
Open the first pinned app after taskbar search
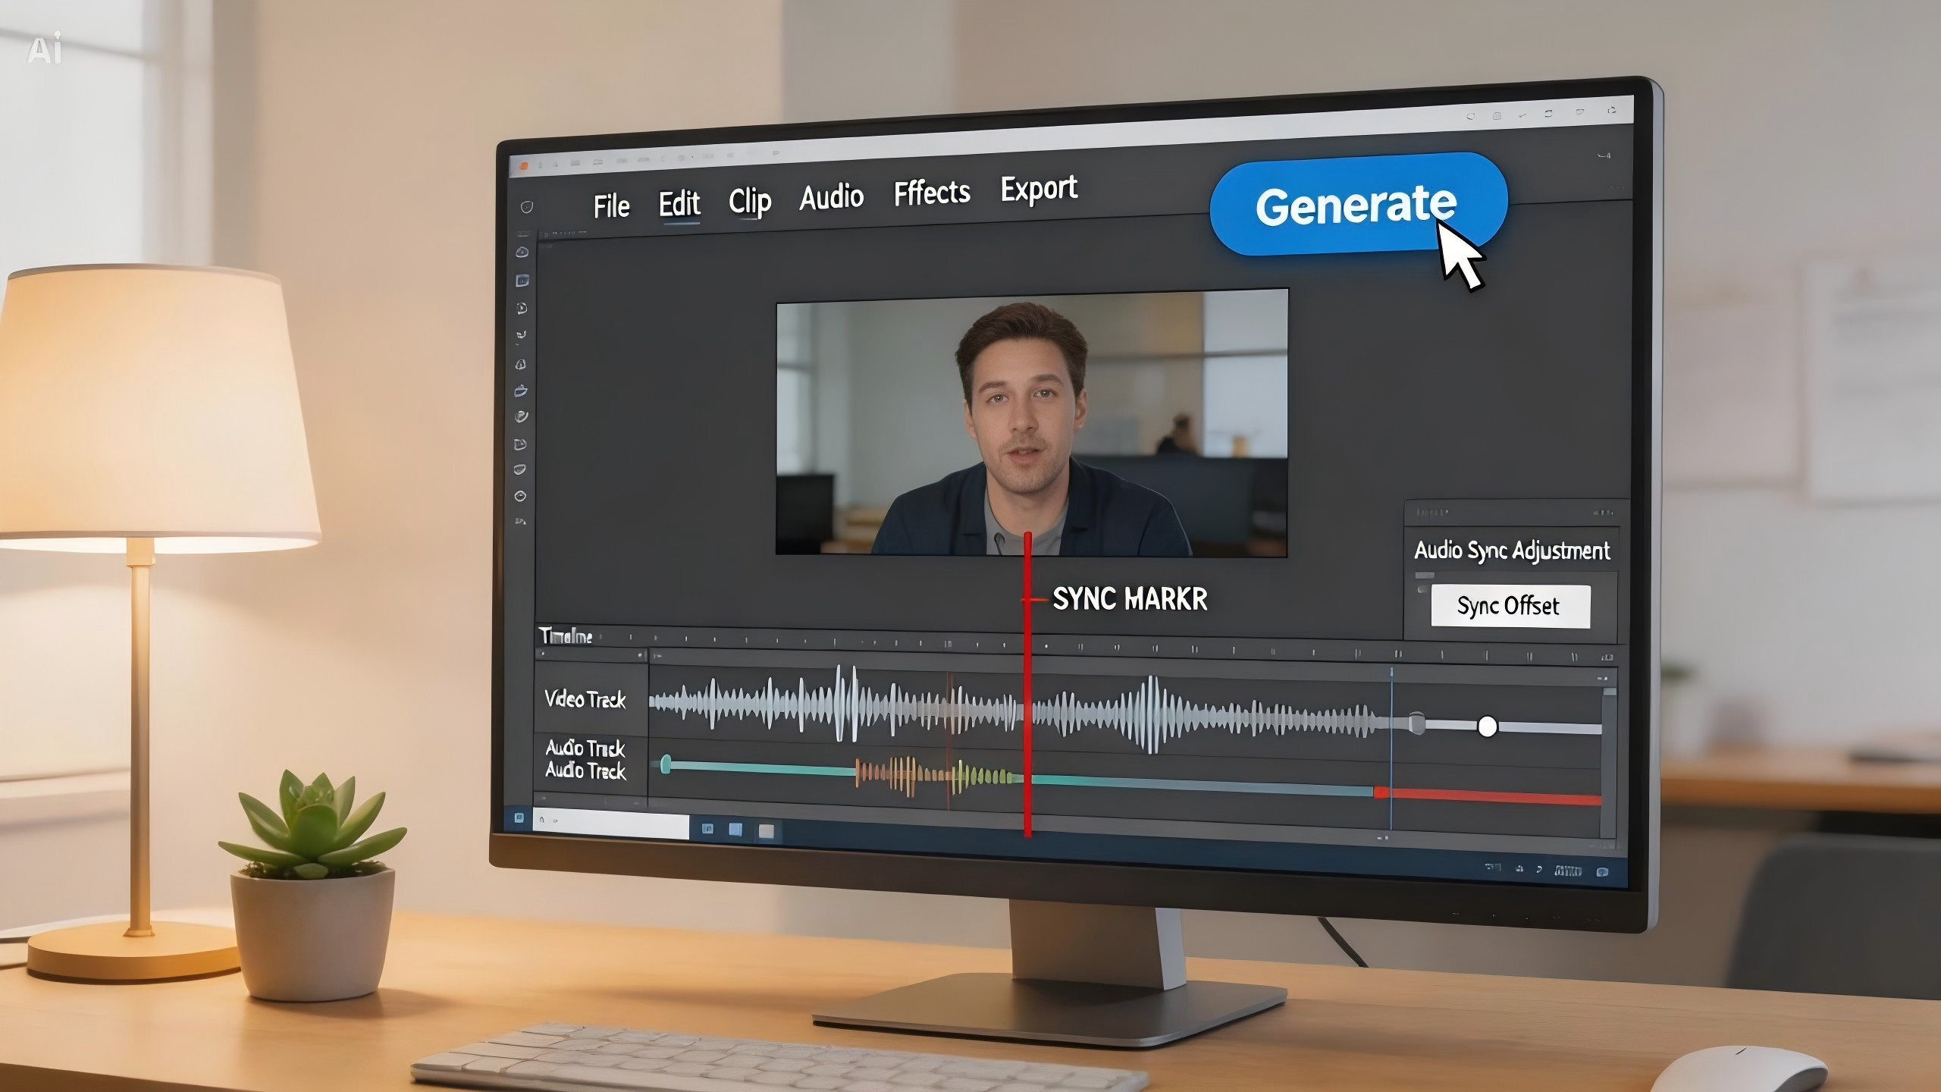[707, 829]
